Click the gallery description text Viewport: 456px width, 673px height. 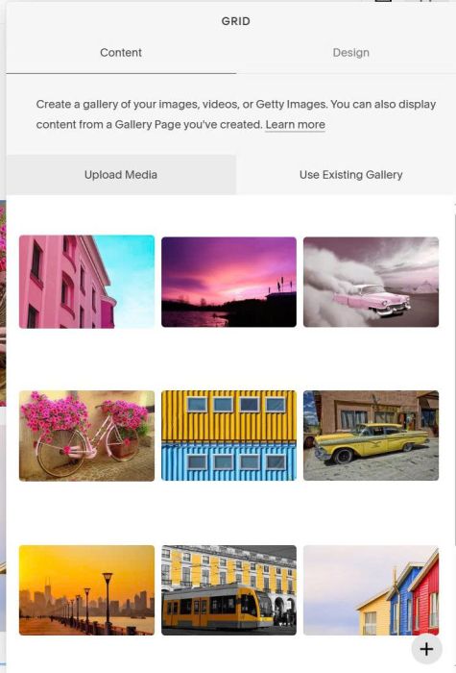tap(236, 114)
